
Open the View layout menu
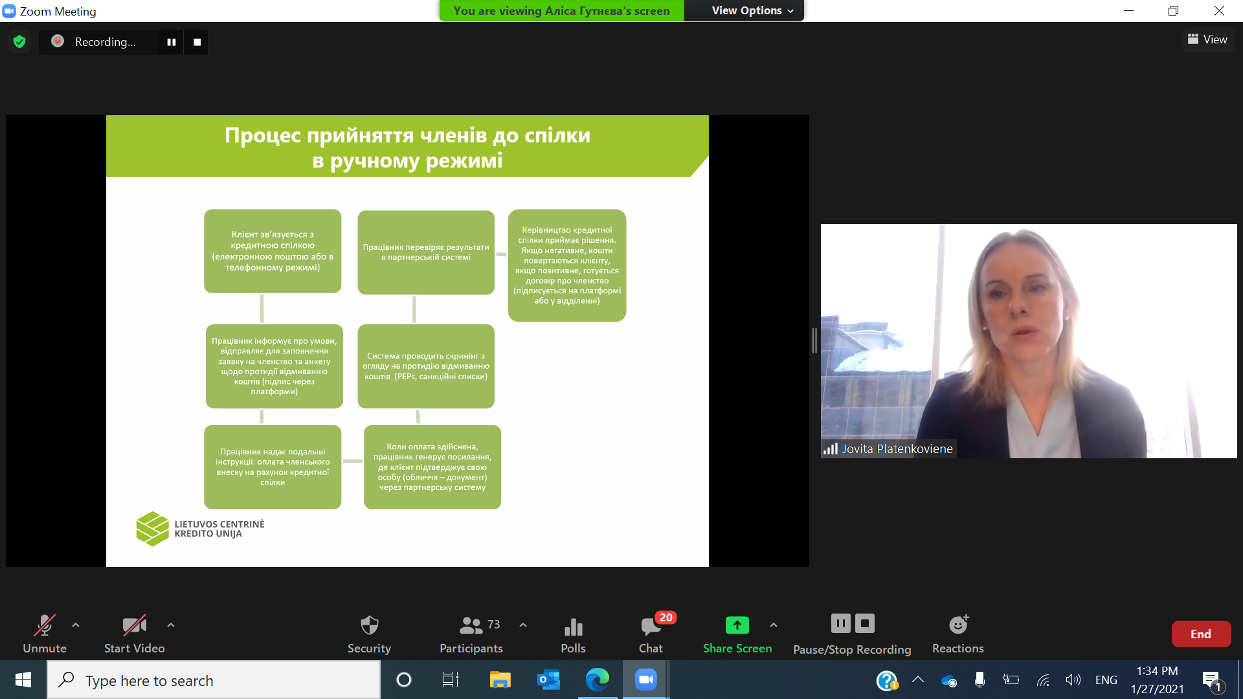pos(1207,39)
